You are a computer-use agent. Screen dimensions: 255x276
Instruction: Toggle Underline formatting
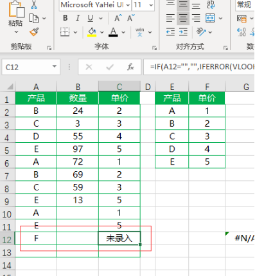91,19
